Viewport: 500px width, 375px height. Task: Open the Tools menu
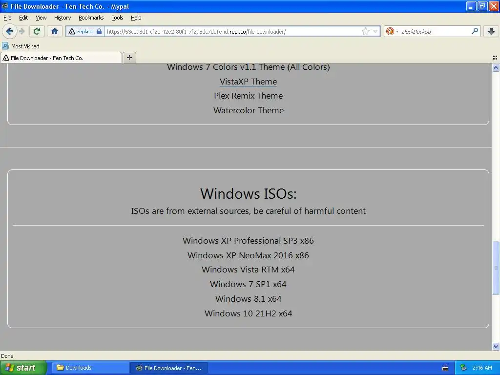tap(117, 18)
